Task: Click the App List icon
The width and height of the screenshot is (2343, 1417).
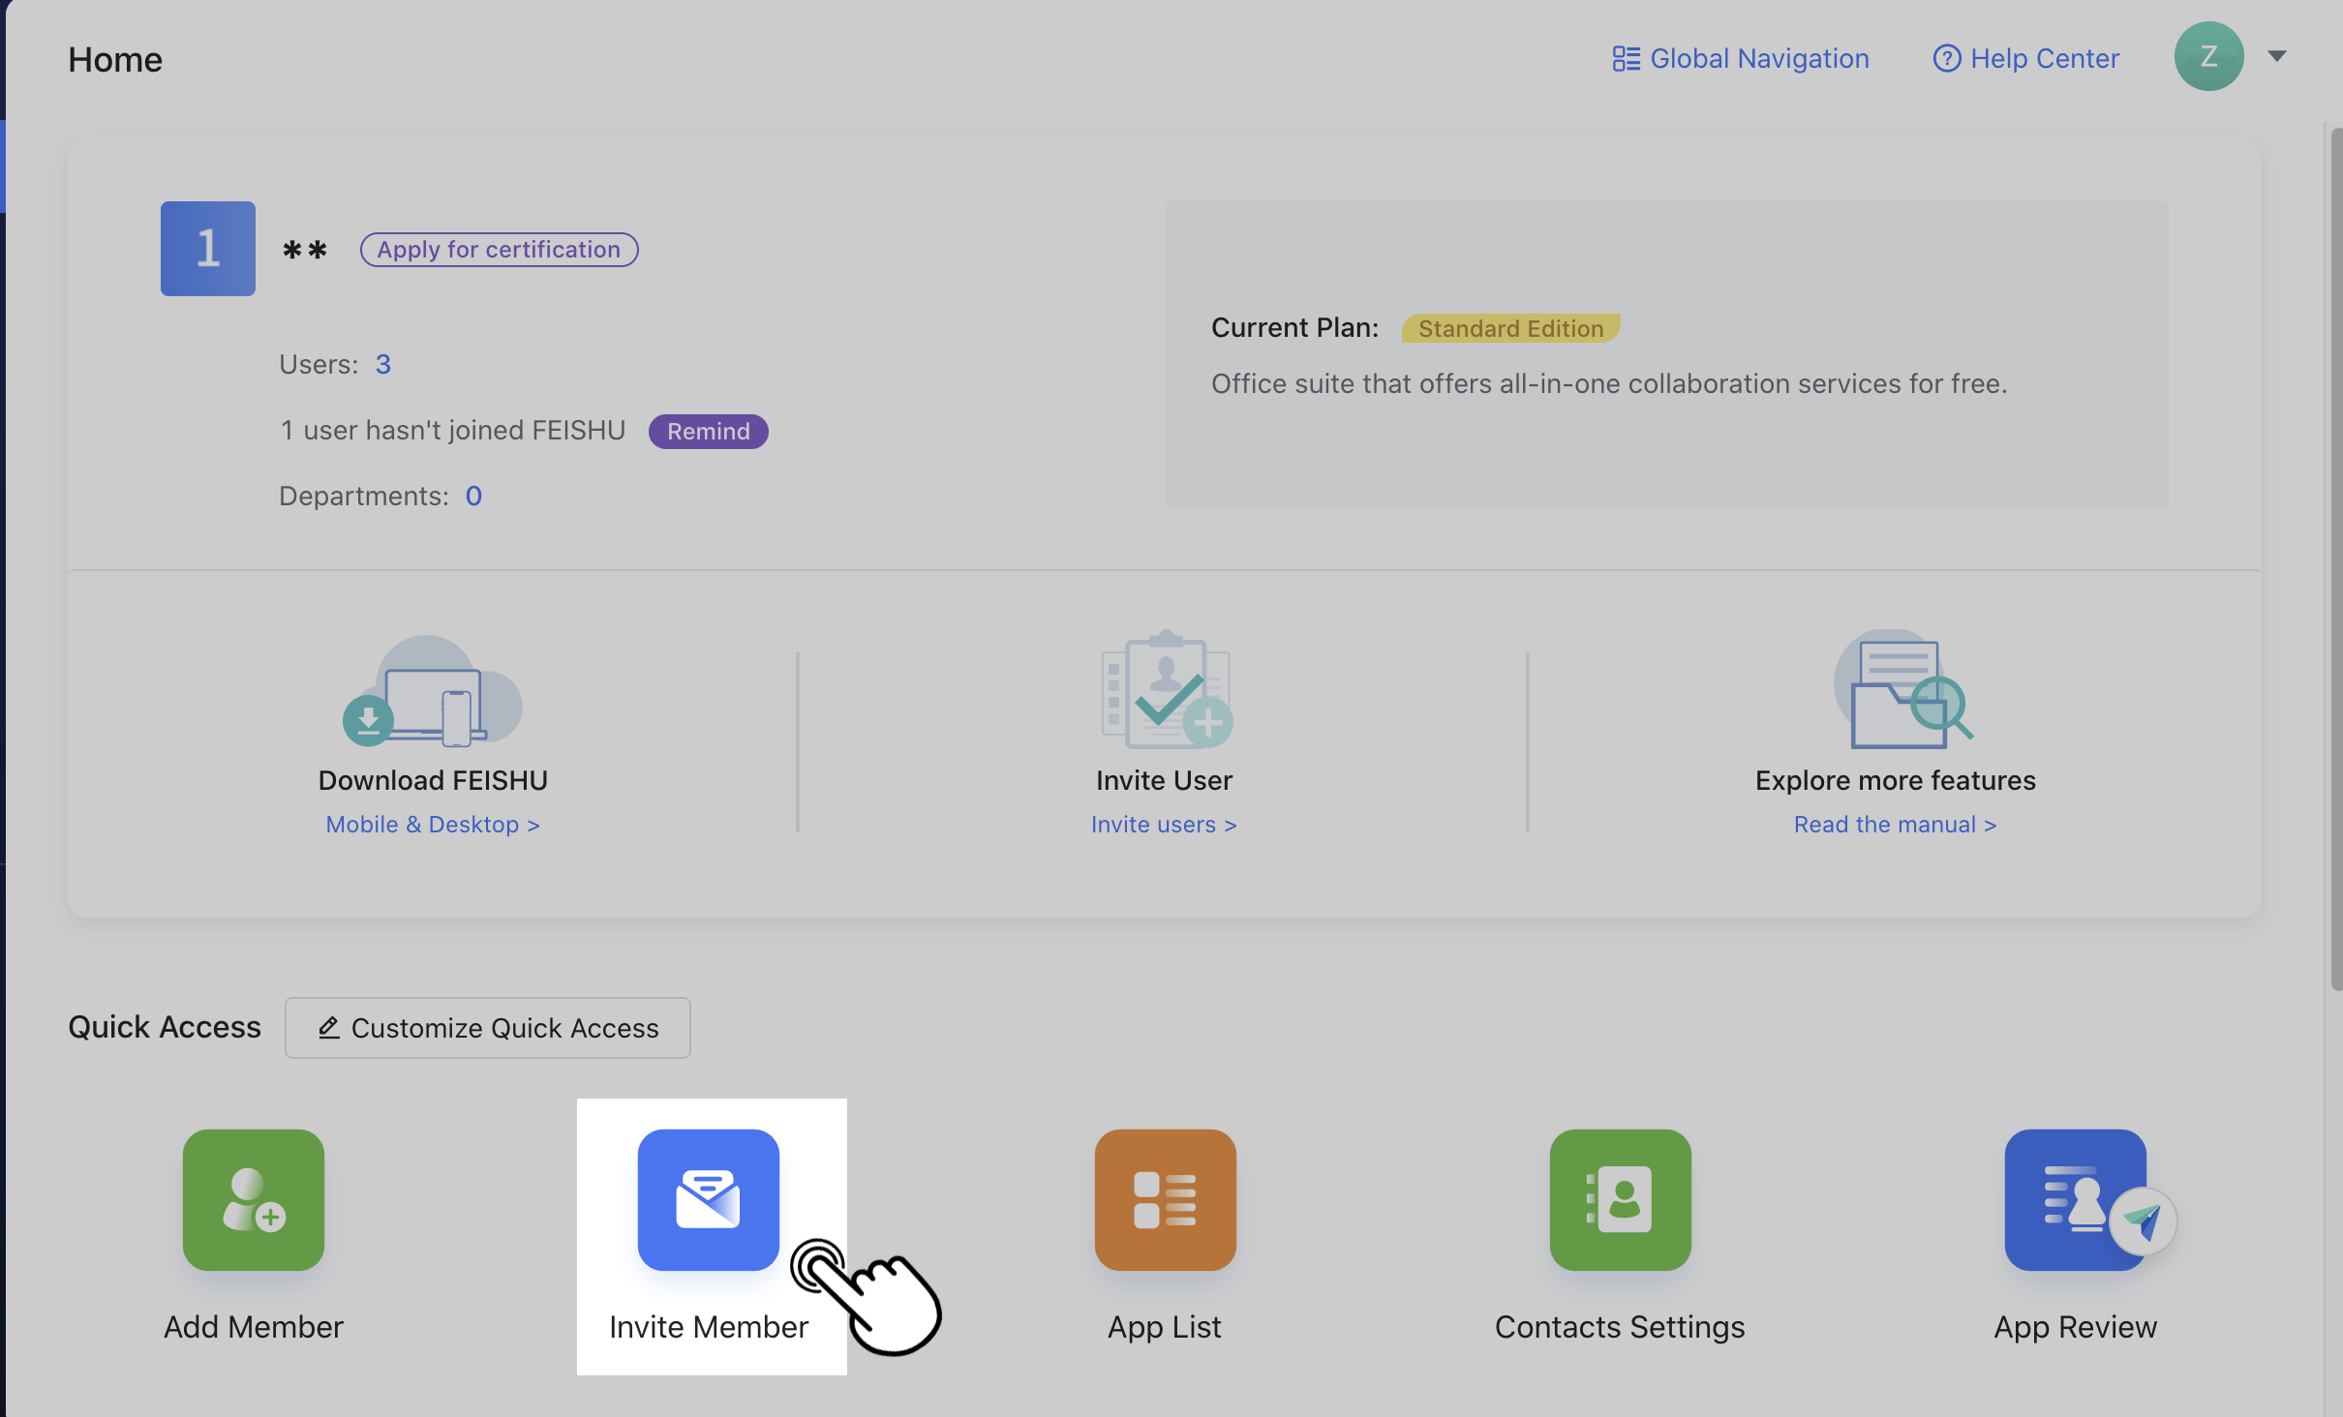Action: pos(1164,1200)
